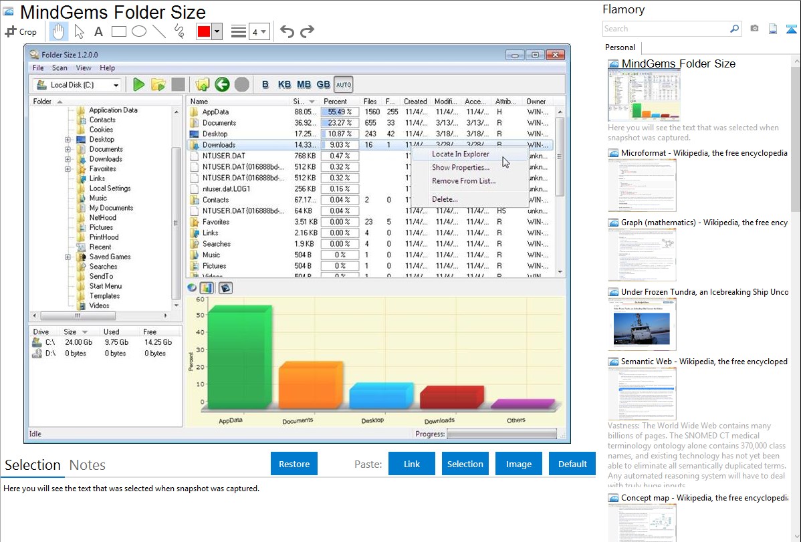The image size is (801, 542).
Task: Expand the Favorites tree node
Action: pos(68,168)
